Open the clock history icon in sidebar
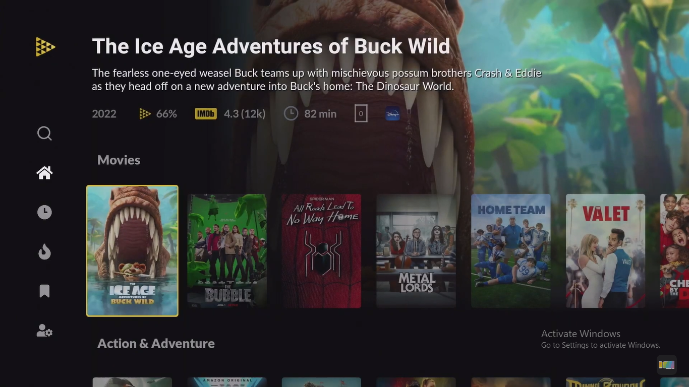Screen dimensions: 689x387 tap(44, 212)
